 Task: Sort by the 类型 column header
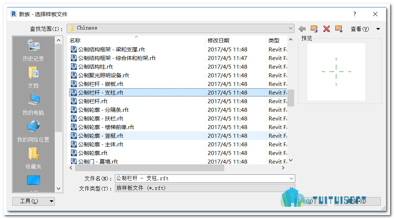[276, 40]
